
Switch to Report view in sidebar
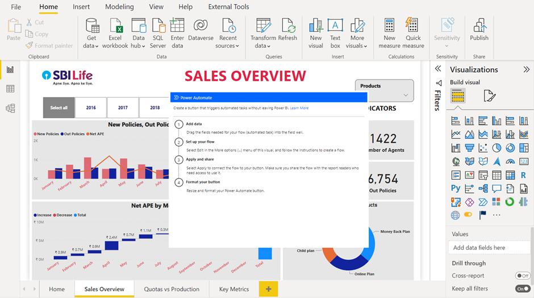click(10, 69)
